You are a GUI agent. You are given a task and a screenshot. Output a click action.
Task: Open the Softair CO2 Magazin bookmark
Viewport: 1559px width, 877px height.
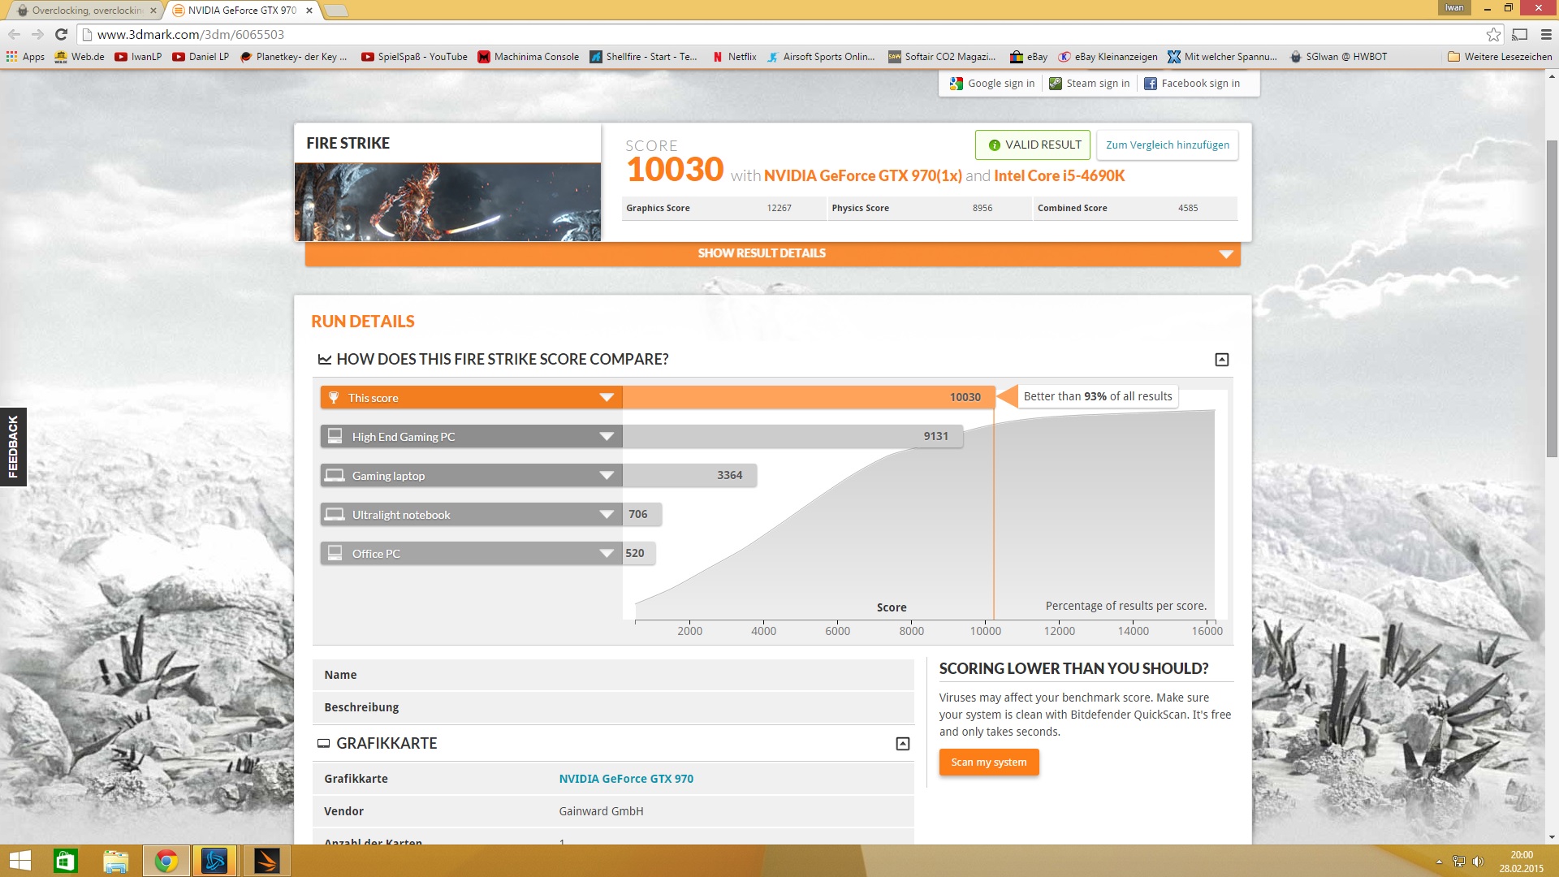click(942, 57)
